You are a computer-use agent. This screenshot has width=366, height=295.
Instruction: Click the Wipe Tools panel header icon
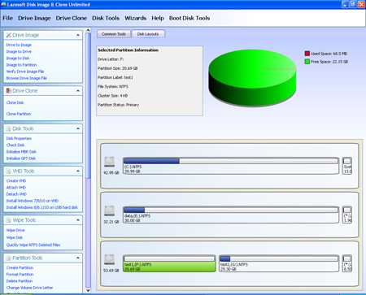[9, 220]
